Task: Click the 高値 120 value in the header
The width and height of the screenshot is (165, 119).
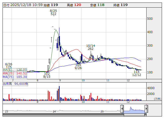Action: pyautogui.click(x=78, y=5)
